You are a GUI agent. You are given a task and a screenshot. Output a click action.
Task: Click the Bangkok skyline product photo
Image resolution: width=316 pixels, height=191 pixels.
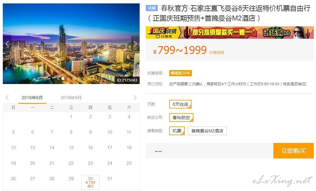[71, 44]
